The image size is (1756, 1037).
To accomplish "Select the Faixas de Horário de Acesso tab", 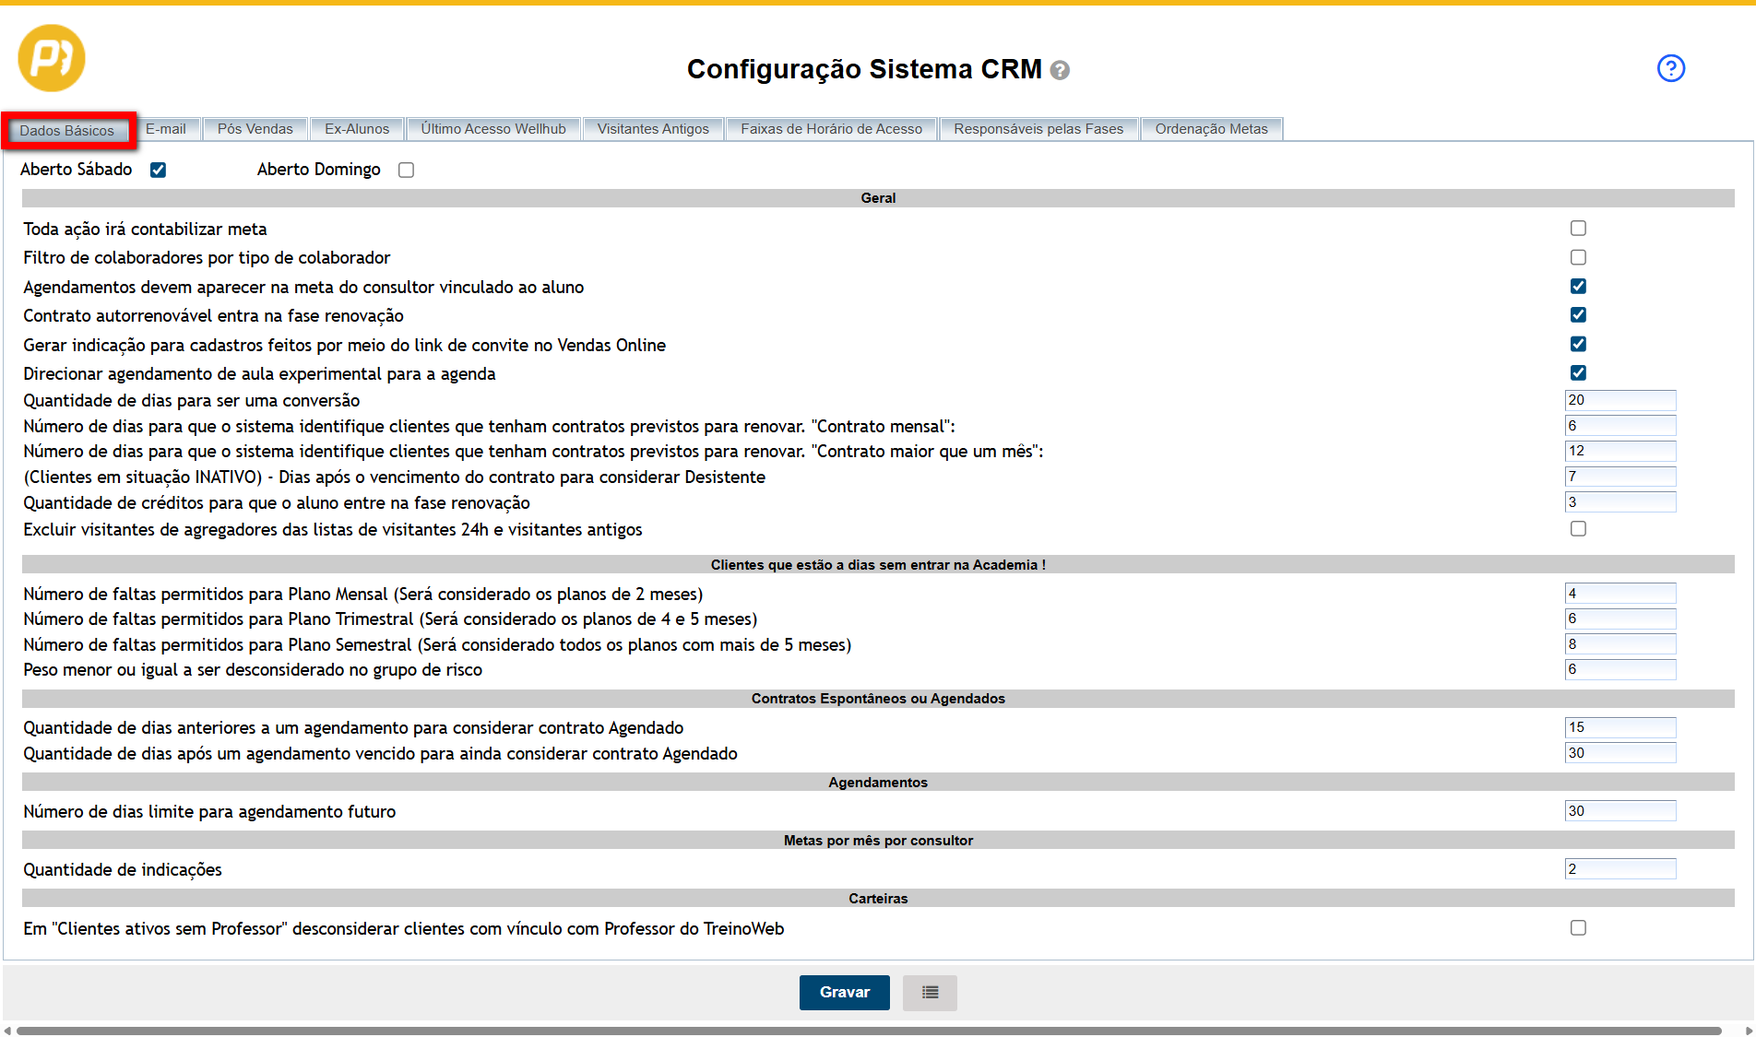I will [831, 129].
